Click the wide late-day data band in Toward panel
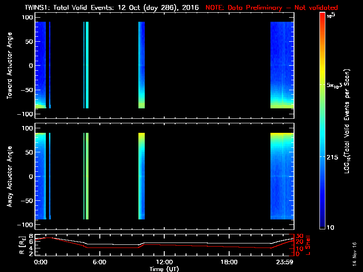 coord(282,63)
